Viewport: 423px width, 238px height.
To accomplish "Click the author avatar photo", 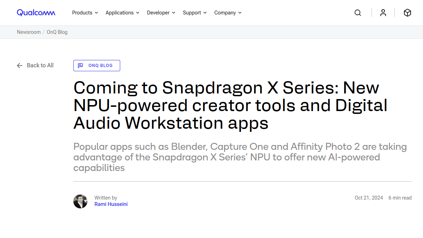I will coord(80,201).
